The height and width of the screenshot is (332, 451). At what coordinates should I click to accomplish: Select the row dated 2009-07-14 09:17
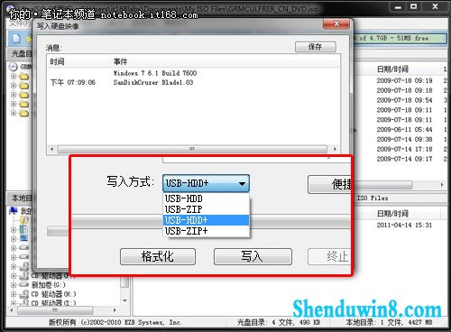point(404,159)
